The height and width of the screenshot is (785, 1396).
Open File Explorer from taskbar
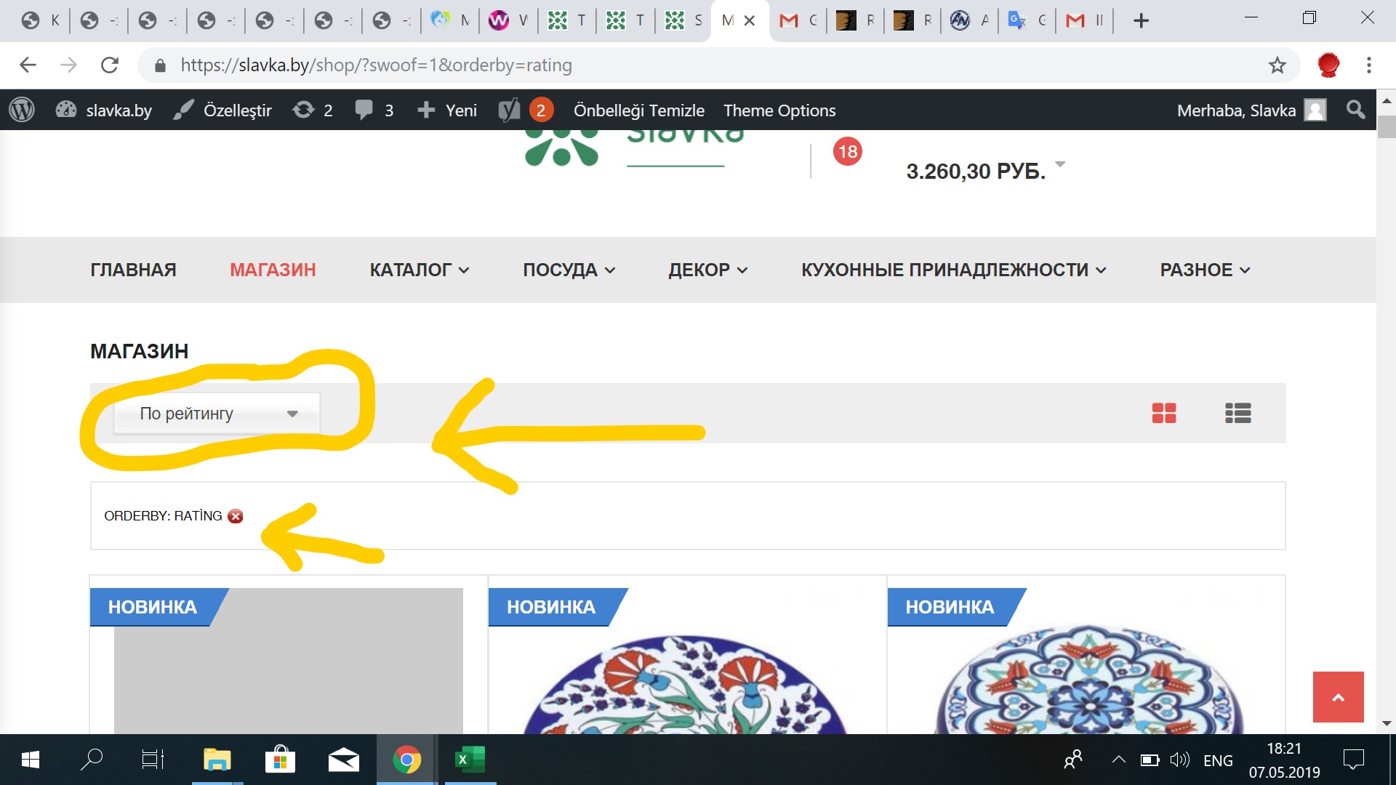tap(217, 760)
